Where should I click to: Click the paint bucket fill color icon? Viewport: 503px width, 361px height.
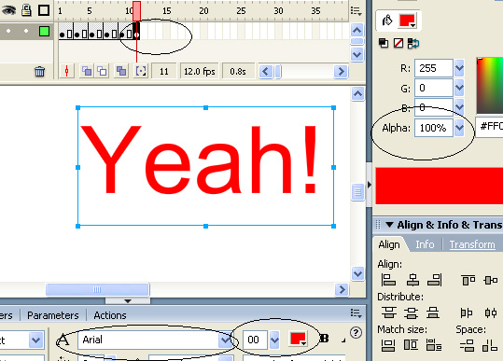387,21
